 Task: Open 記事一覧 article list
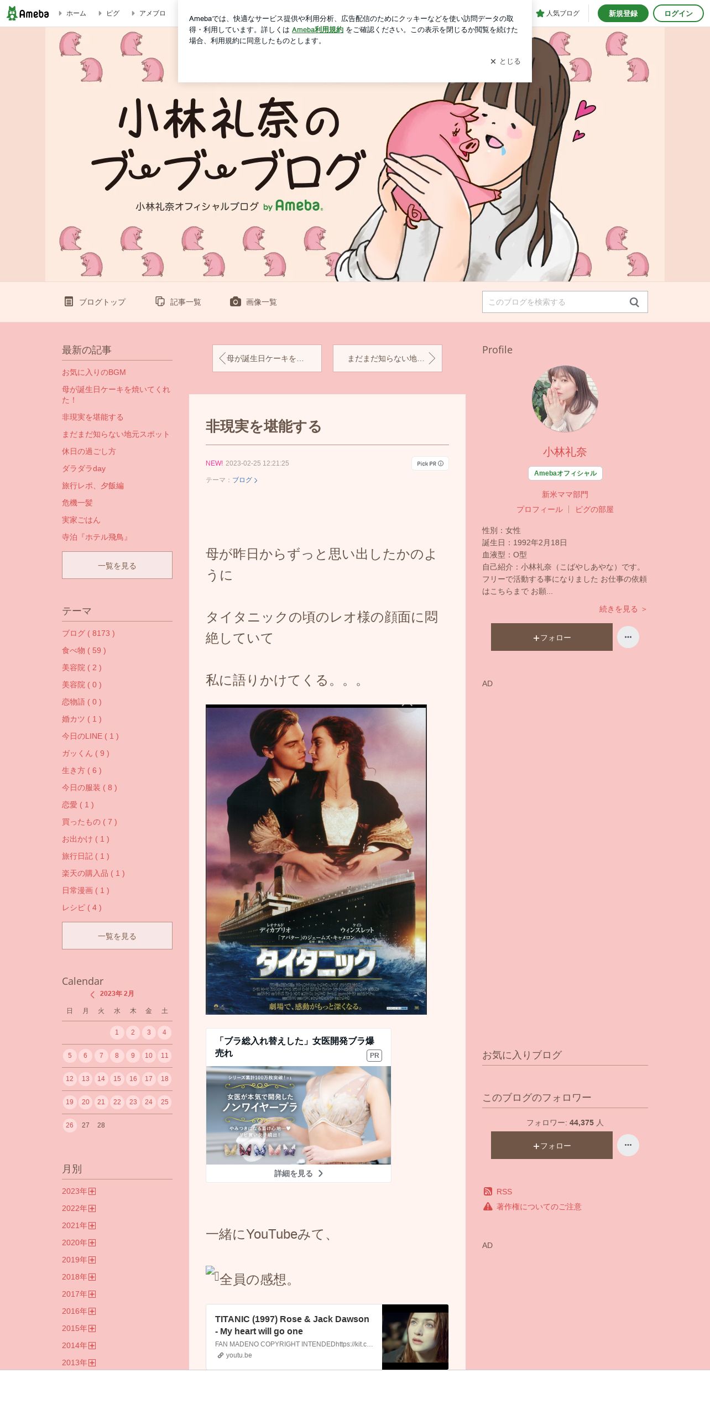tap(178, 302)
